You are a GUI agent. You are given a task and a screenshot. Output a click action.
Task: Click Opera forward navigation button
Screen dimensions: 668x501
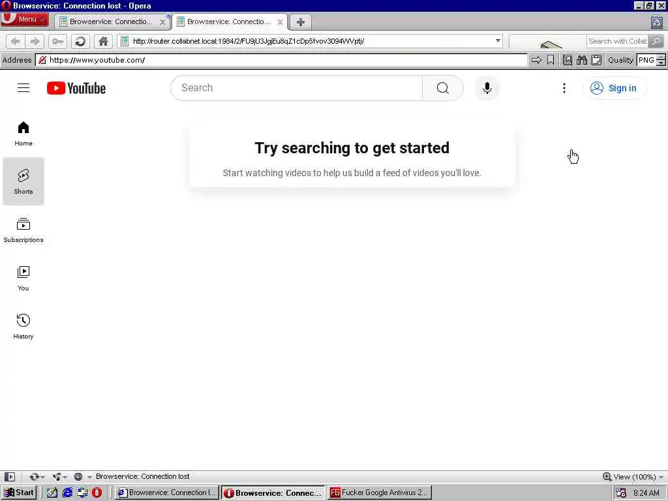[x=35, y=41]
